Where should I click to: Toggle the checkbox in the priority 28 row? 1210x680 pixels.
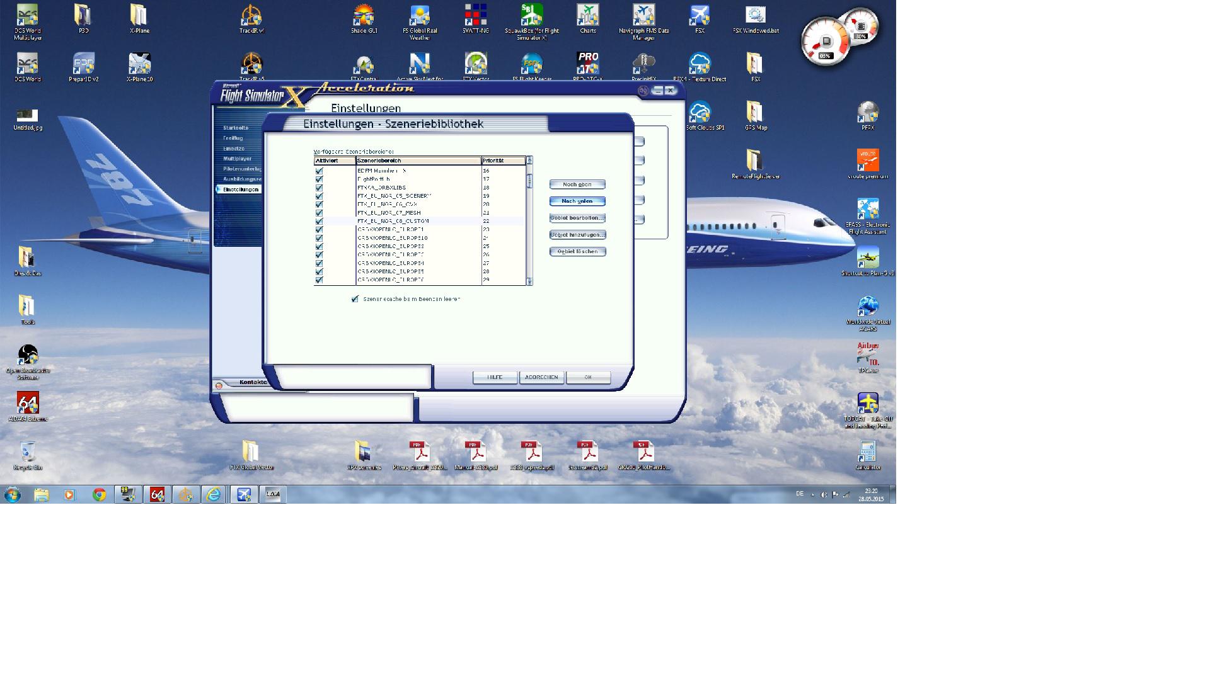tap(319, 271)
